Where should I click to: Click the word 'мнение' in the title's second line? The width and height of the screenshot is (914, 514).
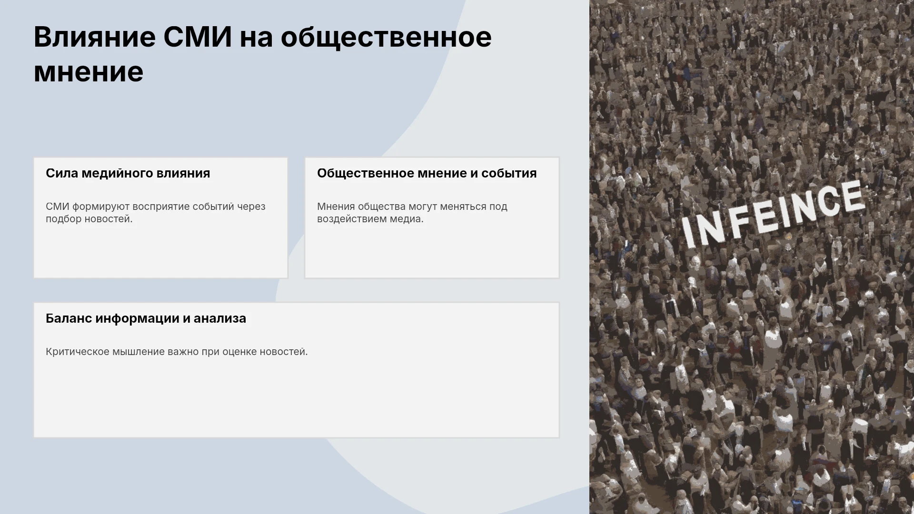89,71
